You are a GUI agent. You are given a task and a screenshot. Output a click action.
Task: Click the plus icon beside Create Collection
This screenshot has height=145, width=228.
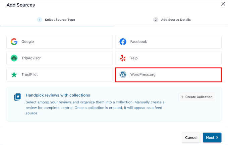pyautogui.click(x=182, y=97)
